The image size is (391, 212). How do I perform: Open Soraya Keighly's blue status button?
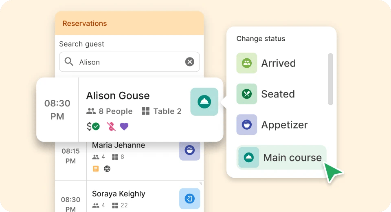[x=189, y=199]
